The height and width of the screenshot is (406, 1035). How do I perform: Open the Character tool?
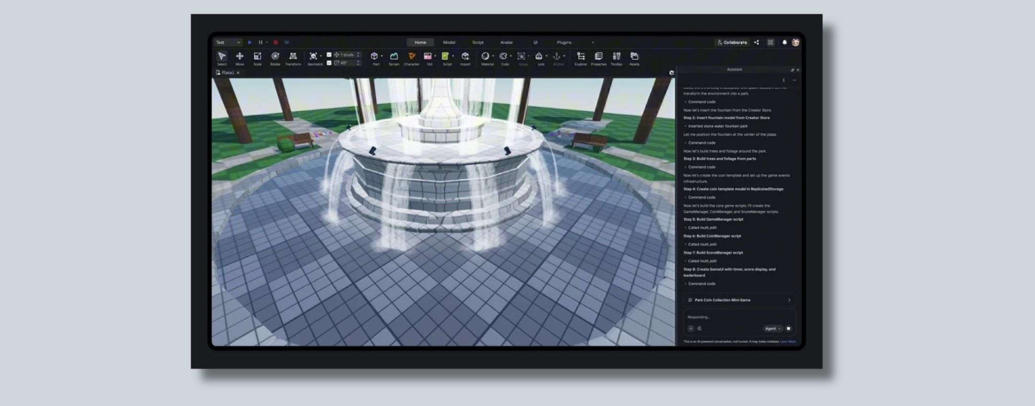pos(412,58)
